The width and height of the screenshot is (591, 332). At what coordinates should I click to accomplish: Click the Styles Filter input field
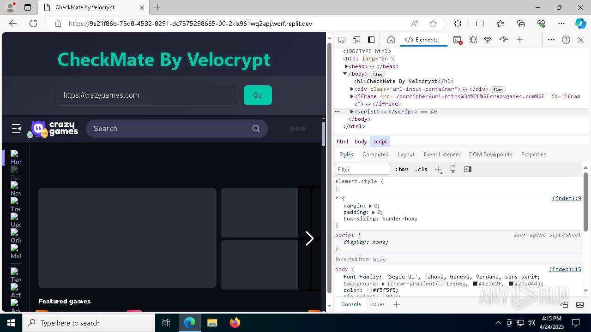pyautogui.click(x=363, y=170)
